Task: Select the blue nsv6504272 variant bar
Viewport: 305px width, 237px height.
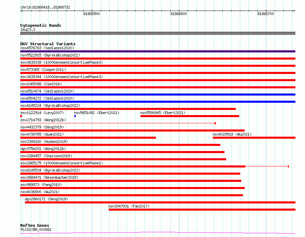Action: click(x=158, y=102)
